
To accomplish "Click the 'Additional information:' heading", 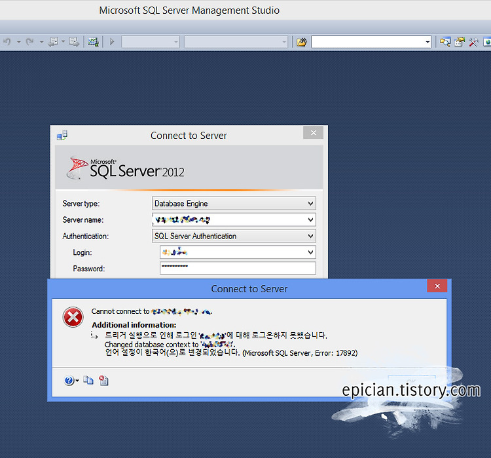I will [x=134, y=325].
